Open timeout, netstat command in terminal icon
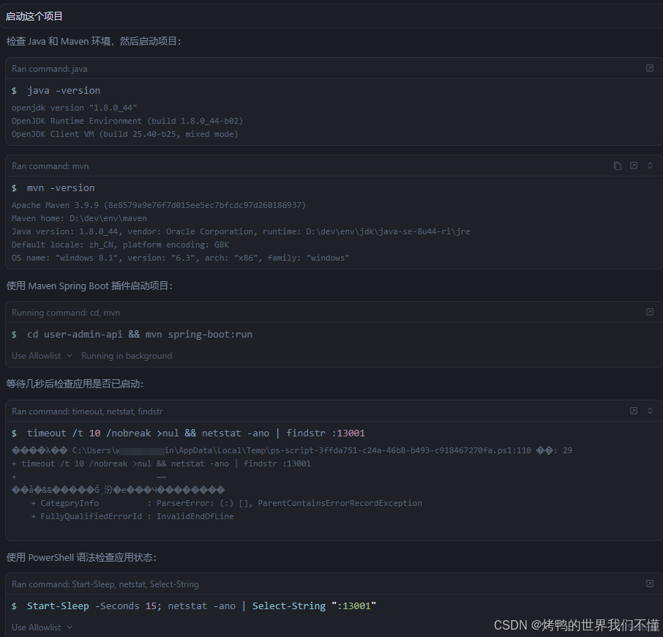Screen dimensions: 663x637 pyautogui.click(x=634, y=411)
